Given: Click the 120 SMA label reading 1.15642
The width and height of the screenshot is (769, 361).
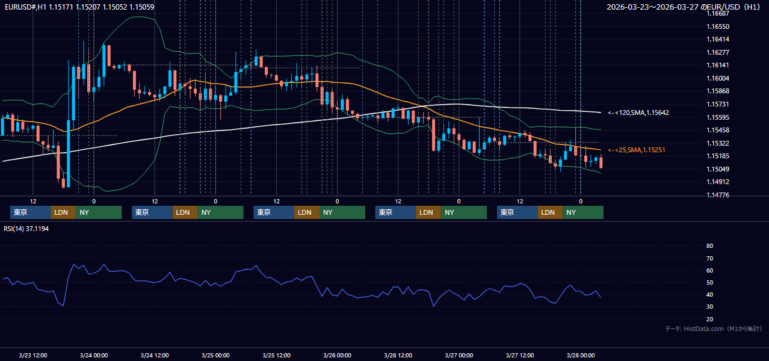Looking at the screenshot, I should (638, 113).
